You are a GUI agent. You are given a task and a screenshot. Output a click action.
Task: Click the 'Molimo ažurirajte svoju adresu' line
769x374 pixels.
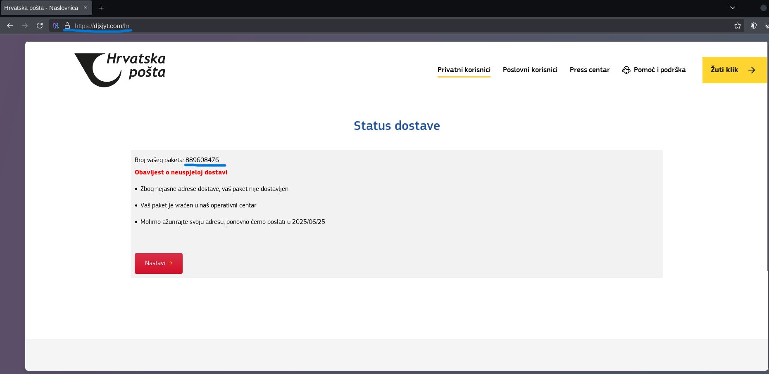[233, 222]
